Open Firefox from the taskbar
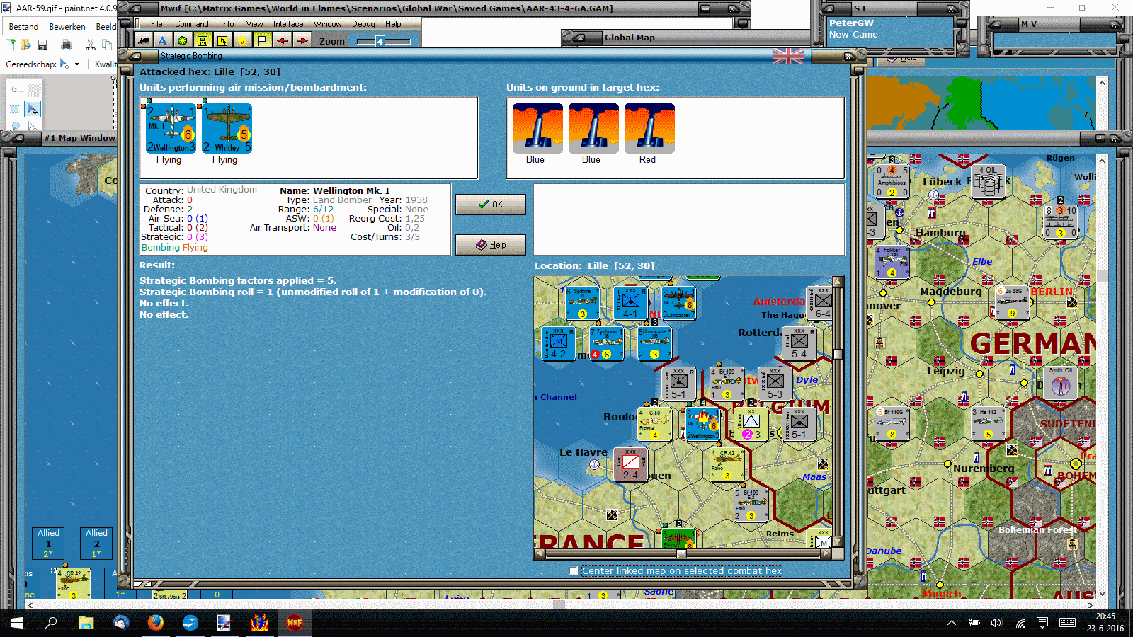 pos(156,623)
